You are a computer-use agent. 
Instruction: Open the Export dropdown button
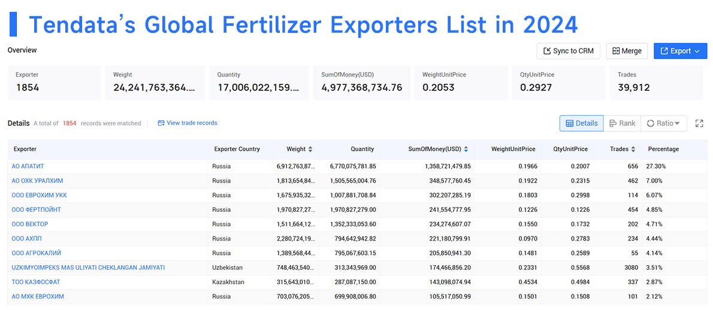pos(680,51)
